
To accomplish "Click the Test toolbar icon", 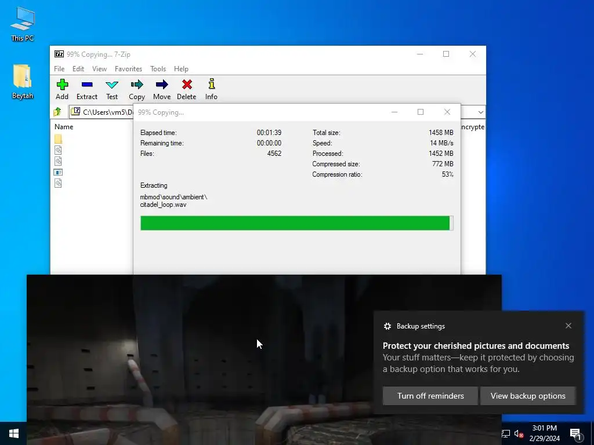I will [x=112, y=85].
